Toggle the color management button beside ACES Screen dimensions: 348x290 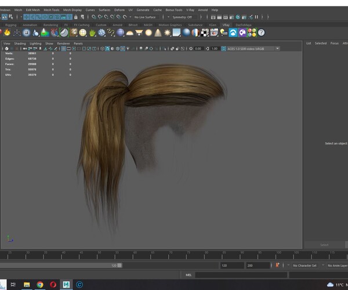tap(223, 49)
